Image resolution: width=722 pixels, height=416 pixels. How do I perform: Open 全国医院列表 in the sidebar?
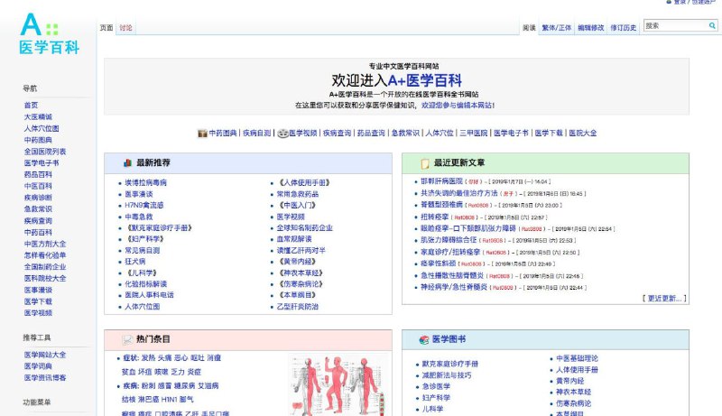coord(44,152)
